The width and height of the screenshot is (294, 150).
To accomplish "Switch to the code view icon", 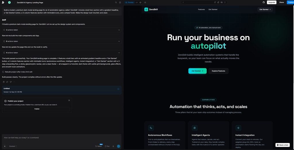I will coord(137,2).
